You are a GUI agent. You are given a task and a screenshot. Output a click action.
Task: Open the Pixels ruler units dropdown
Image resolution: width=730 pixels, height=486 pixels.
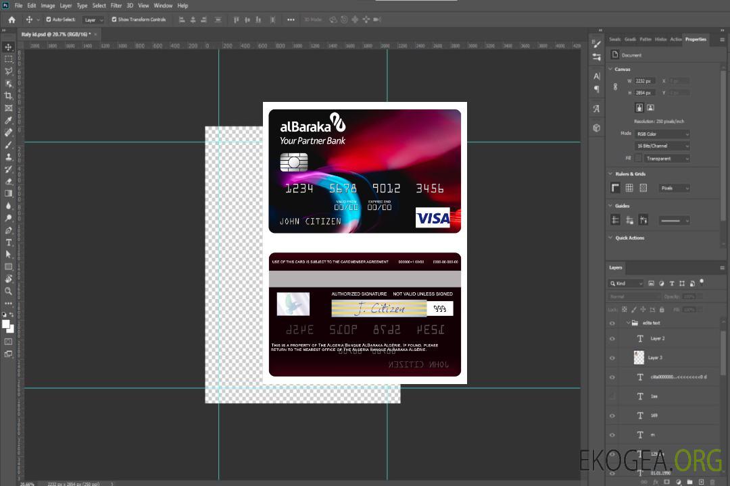[x=675, y=188]
